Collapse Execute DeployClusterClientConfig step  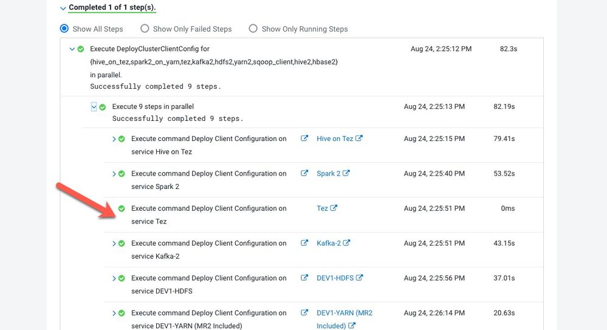point(72,49)
